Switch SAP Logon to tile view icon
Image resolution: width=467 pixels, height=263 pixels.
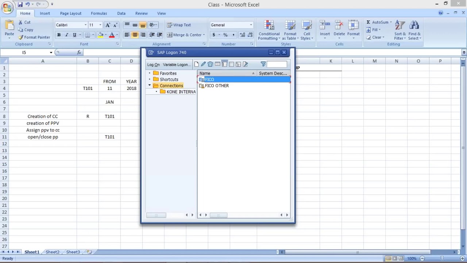pyautogui.click(x=231, y=64)
